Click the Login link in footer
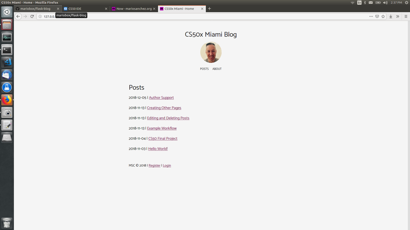Screen dimensions: 410x230 (167, 165)
